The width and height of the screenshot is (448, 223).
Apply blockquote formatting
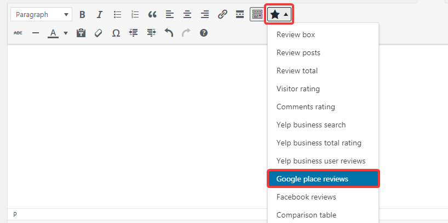[152, 15]
